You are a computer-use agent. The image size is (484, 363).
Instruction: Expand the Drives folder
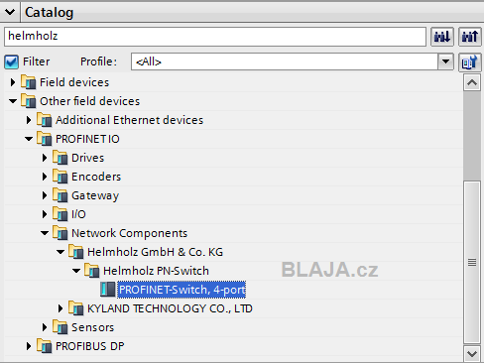(45, 158)
